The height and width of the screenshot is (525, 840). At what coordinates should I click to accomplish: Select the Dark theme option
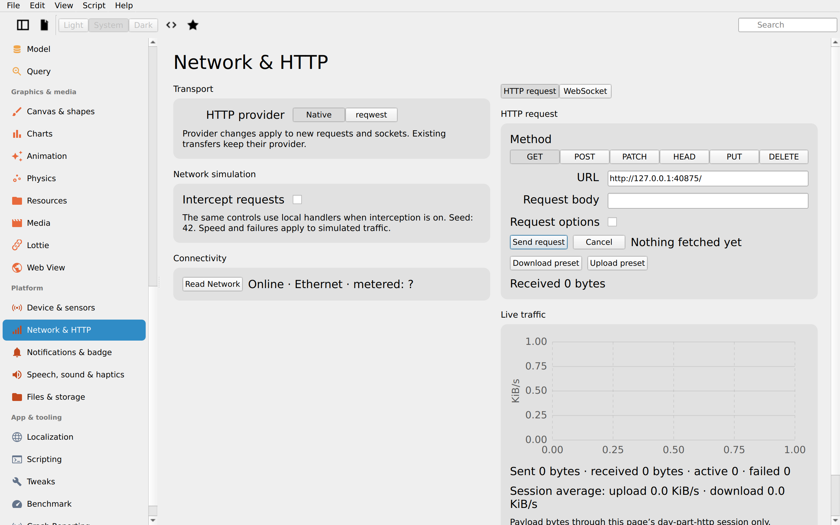pyautogui.click(x=143, y=25)
